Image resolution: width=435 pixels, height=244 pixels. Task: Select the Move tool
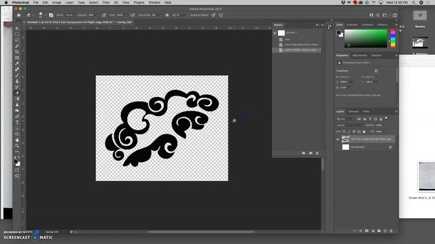point(17,28)
